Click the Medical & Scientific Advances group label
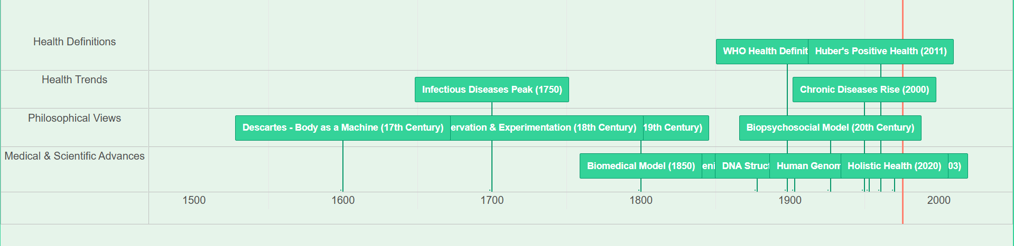The height and width of the screenshot is (246, 1014). (75, 156)
